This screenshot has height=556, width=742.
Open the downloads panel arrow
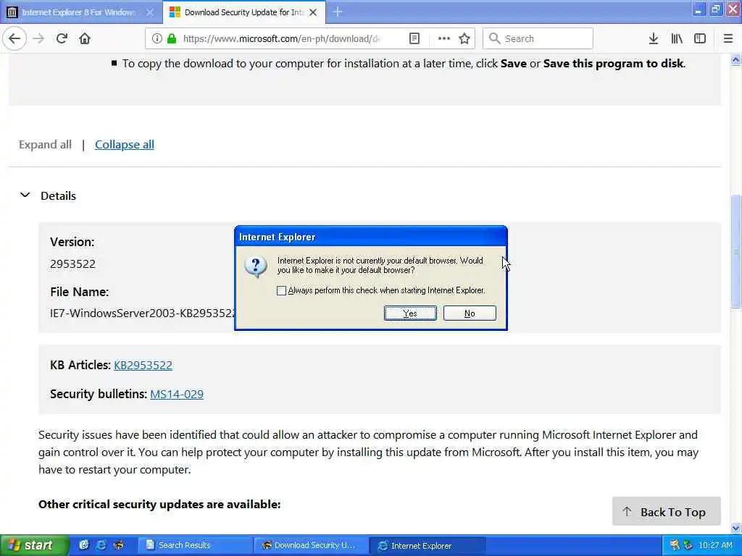click(654, 38)
